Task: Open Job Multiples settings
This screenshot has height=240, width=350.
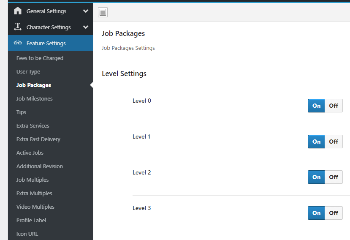Action: pos(33,180)
